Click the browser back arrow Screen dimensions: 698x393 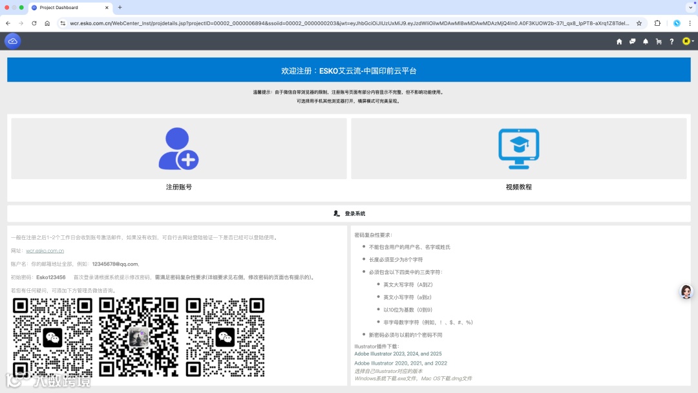[8, 23]
